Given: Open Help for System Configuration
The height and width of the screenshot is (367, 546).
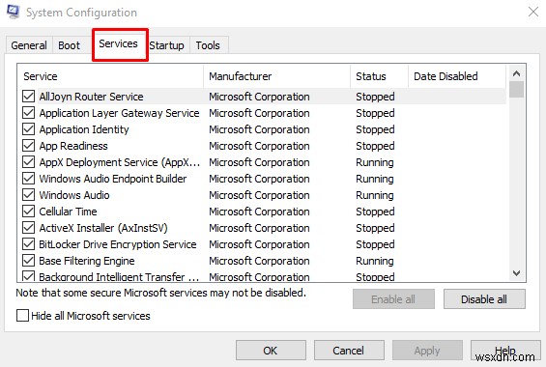Looking at the screenshot, I should 505,351.
